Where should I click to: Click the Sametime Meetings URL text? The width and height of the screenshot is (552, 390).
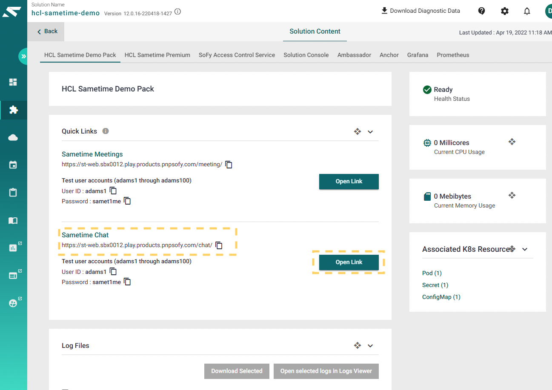click(142, 165)
